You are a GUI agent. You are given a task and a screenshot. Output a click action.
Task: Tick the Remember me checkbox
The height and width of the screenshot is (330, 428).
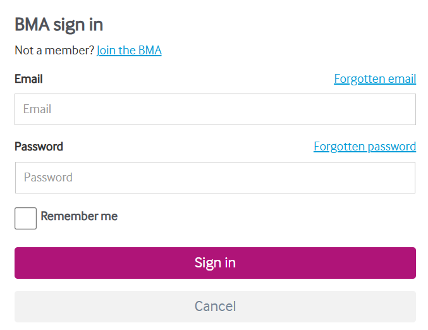click(25, 218)
